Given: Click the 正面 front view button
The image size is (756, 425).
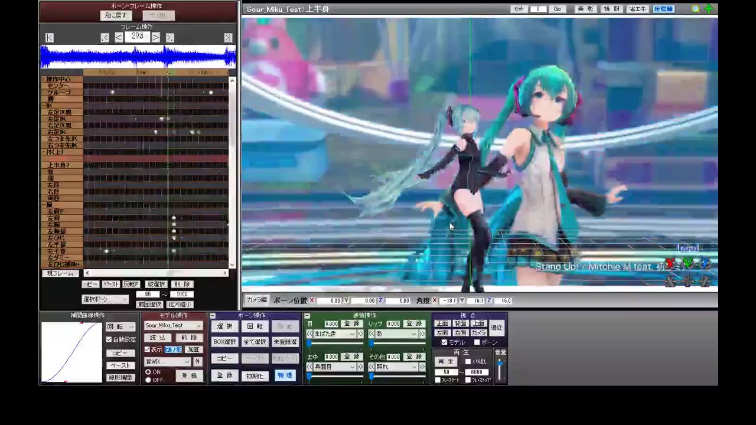Looking at the screenshot, I should [x=442, y=323].
